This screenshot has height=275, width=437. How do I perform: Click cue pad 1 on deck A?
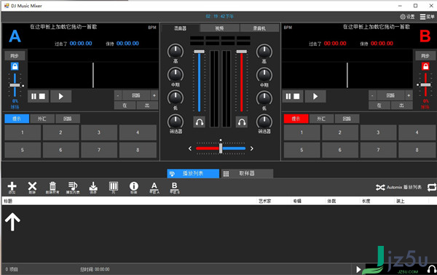click(x=23, y=132)
